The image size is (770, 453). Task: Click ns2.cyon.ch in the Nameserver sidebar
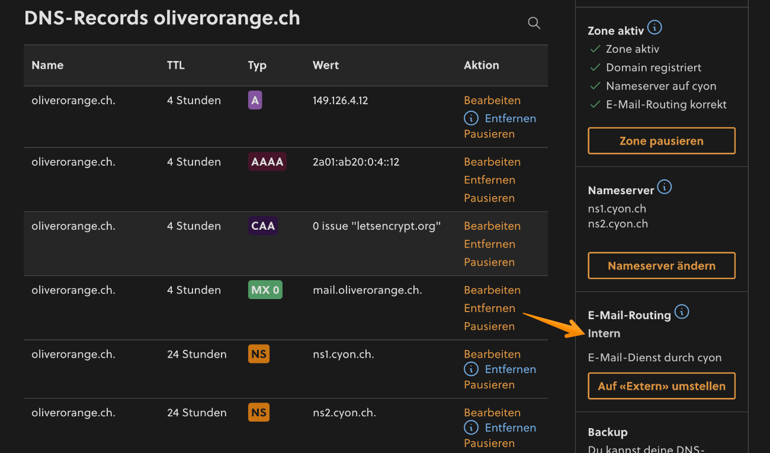pyautogui.click(x=618, y=224)
